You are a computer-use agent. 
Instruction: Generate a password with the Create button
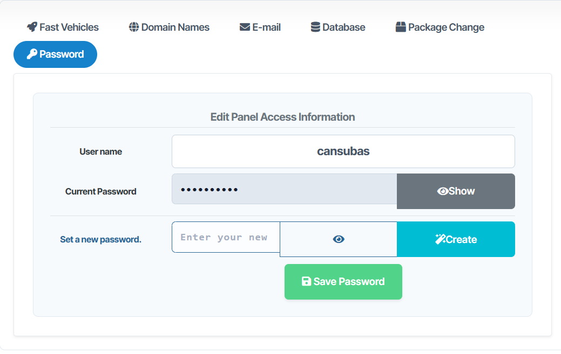[x=456, y=239]
